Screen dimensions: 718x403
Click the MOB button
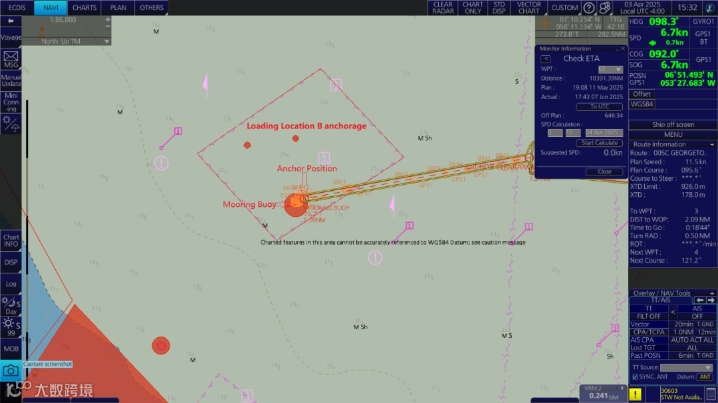pos(11,349)
